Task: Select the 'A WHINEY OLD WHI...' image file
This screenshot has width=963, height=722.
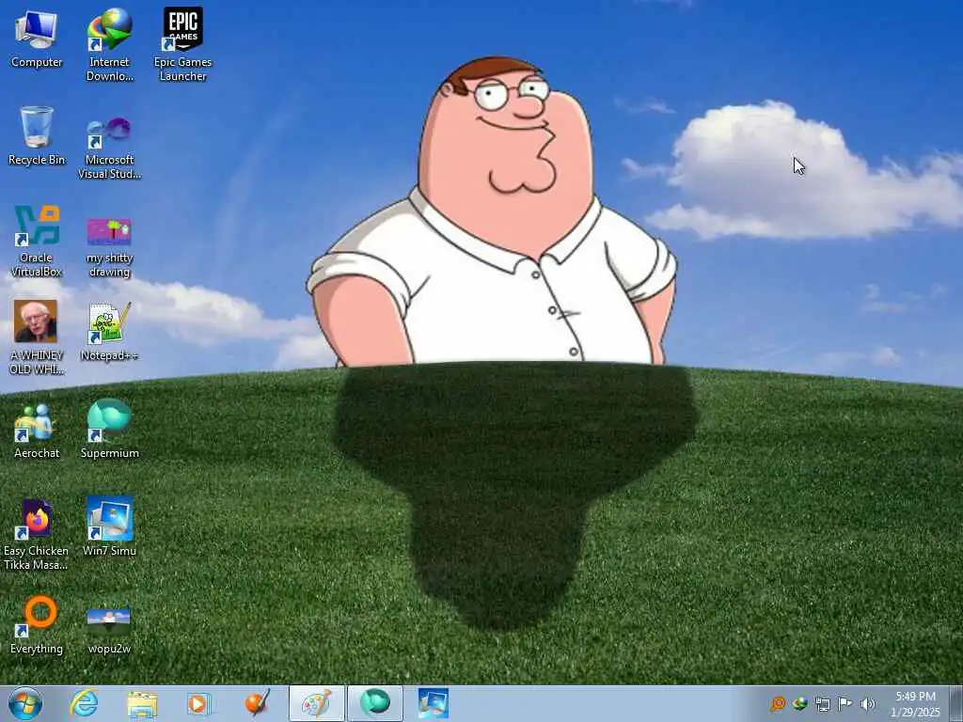Action: [x=37, y=337]
